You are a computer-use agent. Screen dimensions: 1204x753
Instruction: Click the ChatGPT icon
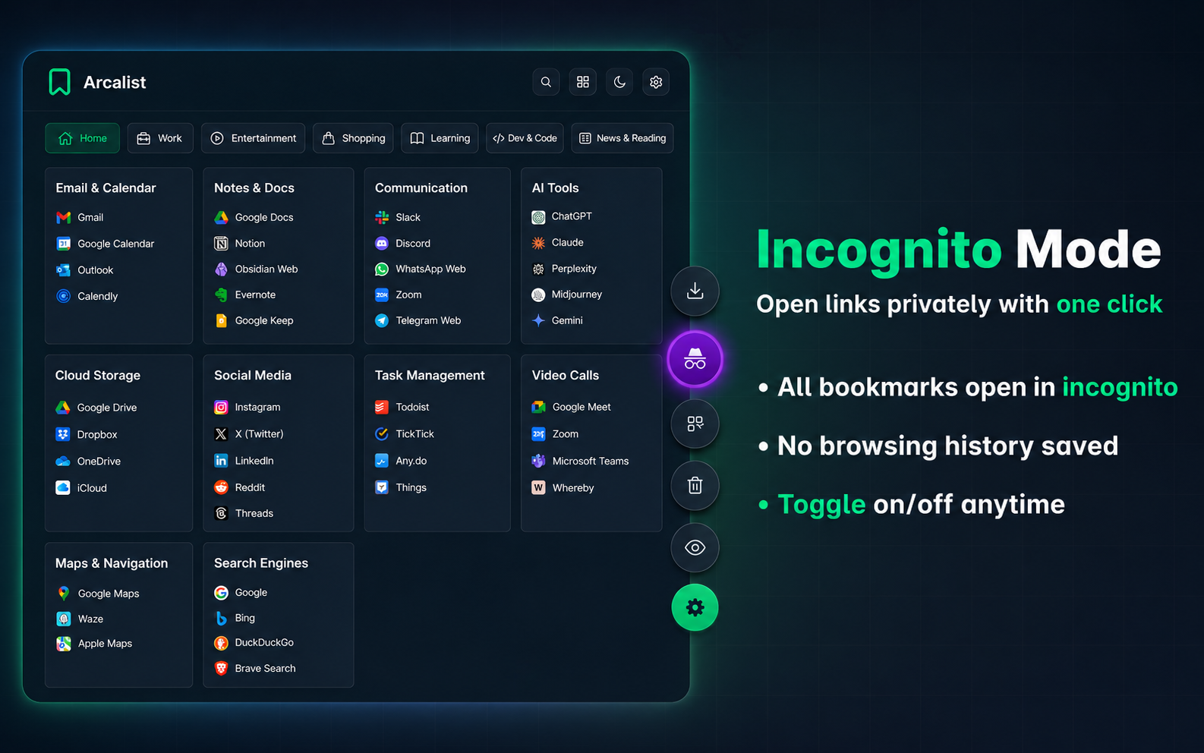coord(538,217)
